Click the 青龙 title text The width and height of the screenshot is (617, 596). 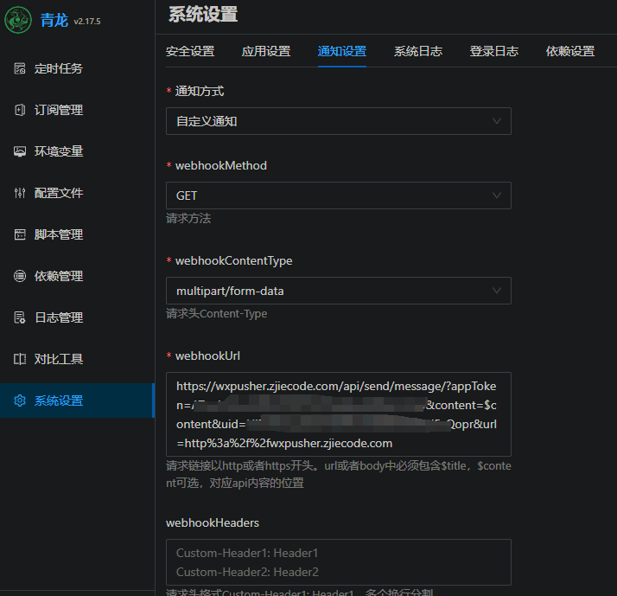(54, 20)
